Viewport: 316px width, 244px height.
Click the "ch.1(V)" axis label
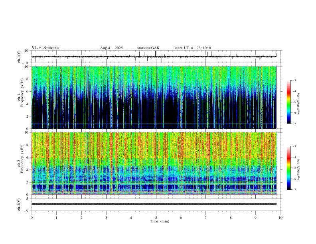pos(19,57)
